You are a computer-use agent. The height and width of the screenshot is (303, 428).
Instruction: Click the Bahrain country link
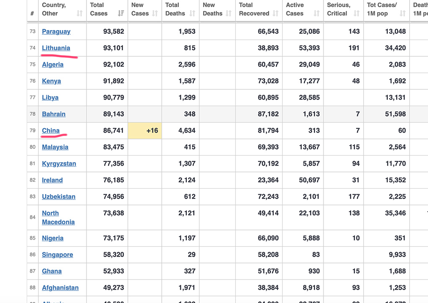click(54, 114)
